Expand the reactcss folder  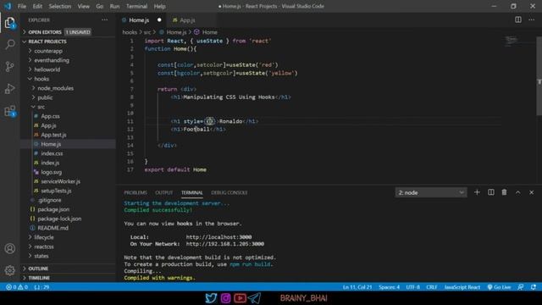tap(69, 247)
